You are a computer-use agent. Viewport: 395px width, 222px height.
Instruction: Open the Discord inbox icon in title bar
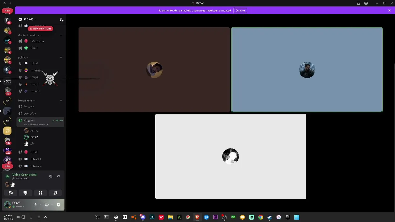359,3
